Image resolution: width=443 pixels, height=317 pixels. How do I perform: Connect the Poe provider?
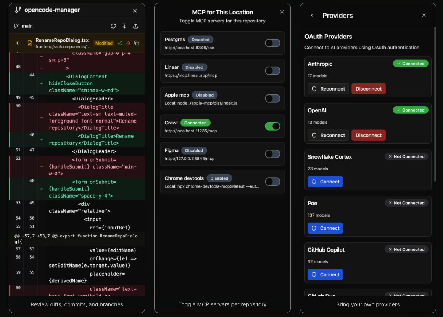[325, 228]
